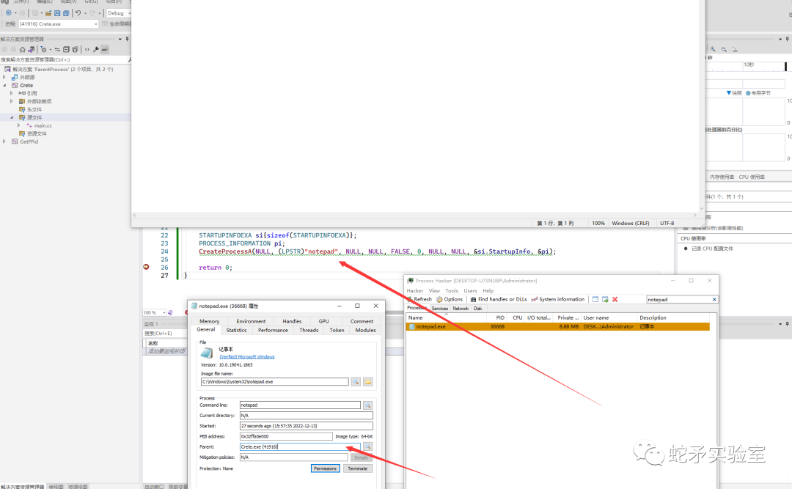Click the undo arrow icon in toolbar
792x489 pixels.
78,13
